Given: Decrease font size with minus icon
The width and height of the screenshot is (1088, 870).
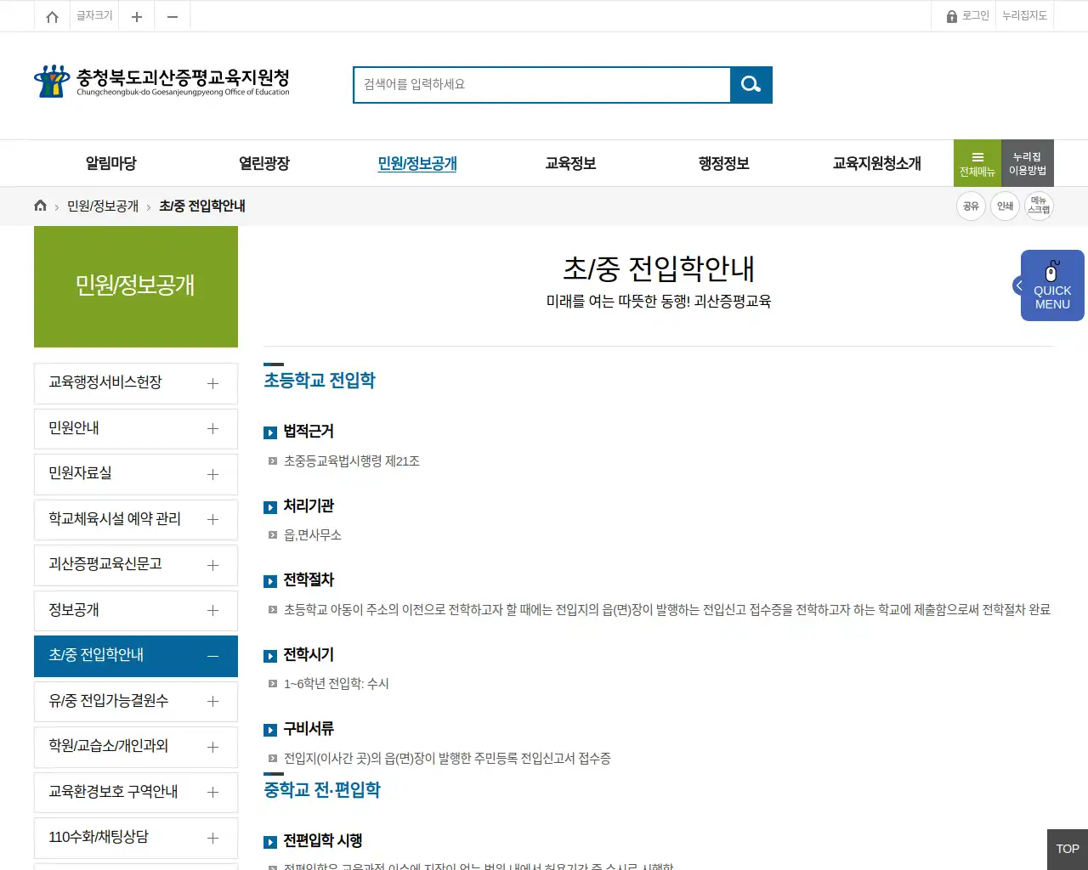Looking at the screenshot, I should point(173,16).
